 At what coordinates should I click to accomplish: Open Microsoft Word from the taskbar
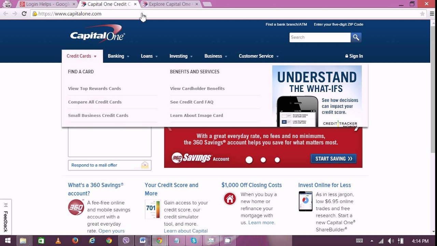click(x=143, y=241)
